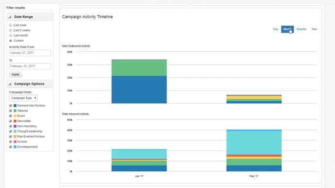Choose the Last month date range
335x188 pixels.
point(10,36)
